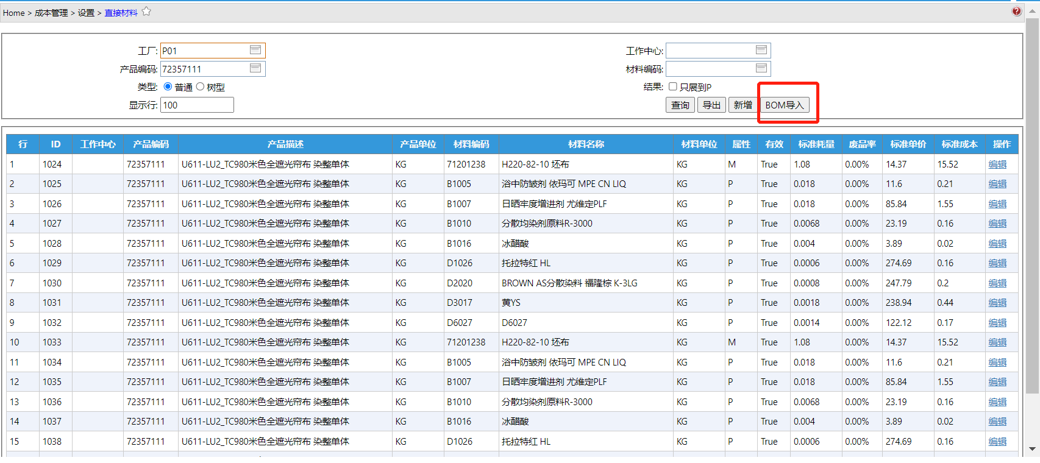This screenshot has height=463, width=1040.
Task: Select material code D2020 cell
Action: coord(471,283)
